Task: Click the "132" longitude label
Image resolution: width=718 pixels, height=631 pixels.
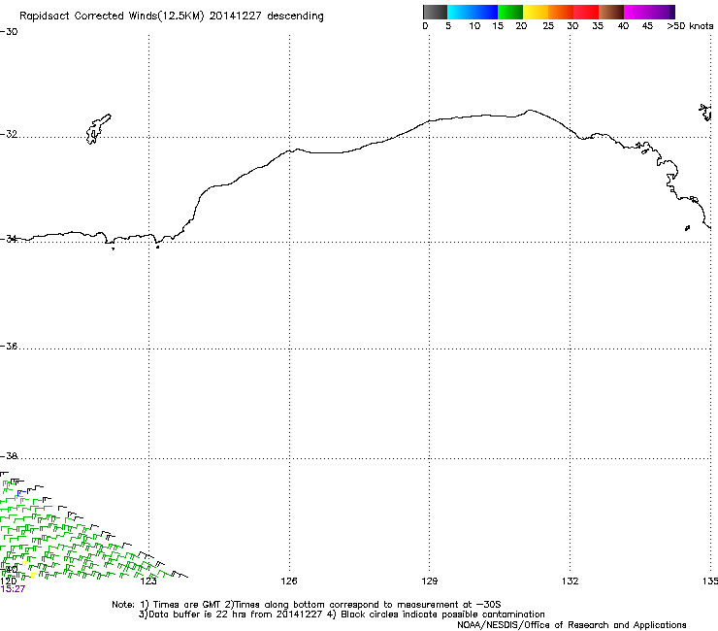Action: click(570, 581)
